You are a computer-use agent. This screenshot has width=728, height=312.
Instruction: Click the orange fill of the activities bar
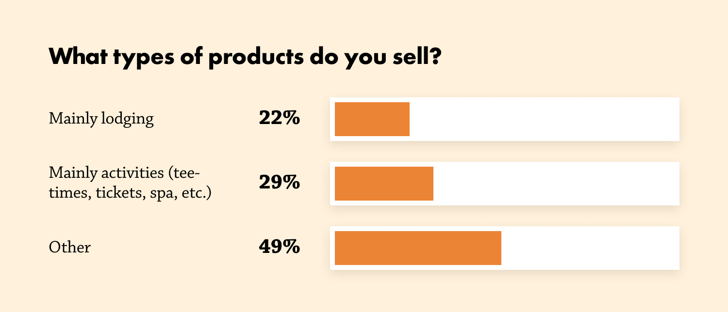[384, 184]
